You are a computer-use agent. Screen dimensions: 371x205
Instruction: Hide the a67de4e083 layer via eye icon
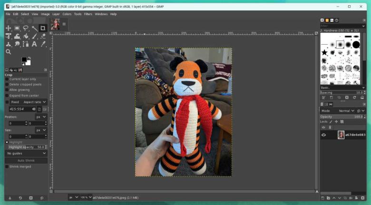pos(323,135)
